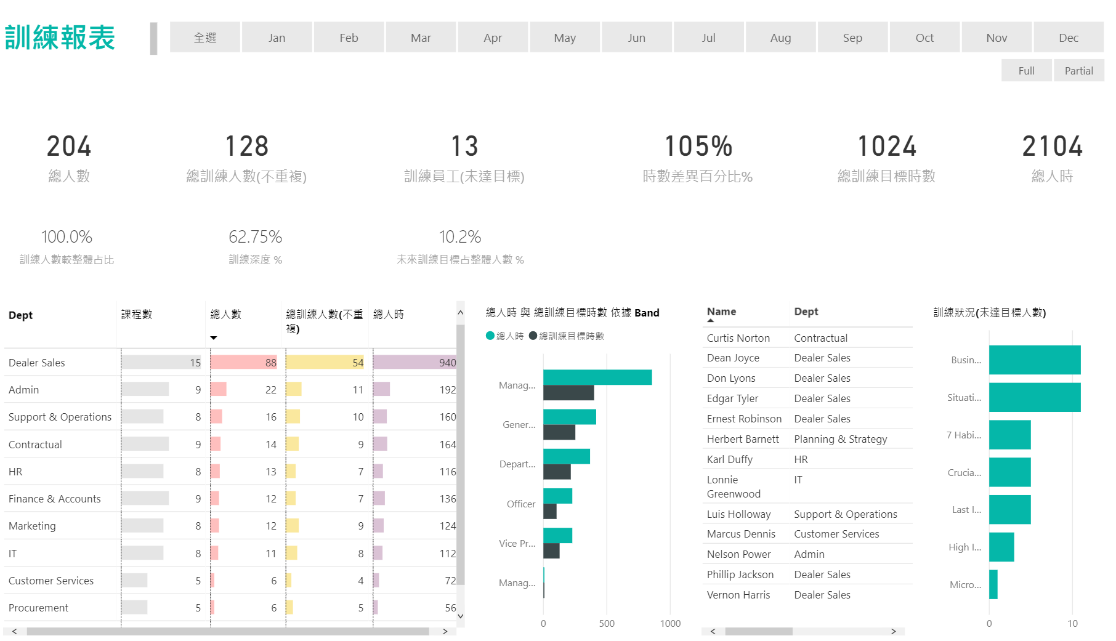Screen dimensions: 1116x641
Task: Sort name table by Dept header
Action: point(806,312)
